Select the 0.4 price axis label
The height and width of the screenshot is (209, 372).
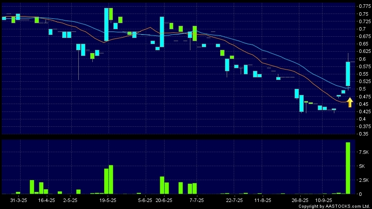(362, 119)
